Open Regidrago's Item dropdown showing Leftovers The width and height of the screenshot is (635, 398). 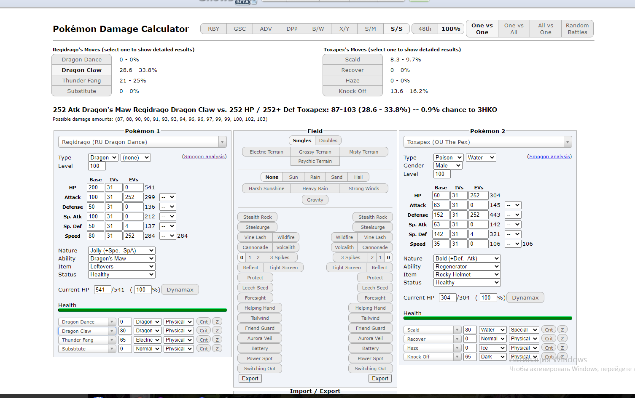pos(121,266)
